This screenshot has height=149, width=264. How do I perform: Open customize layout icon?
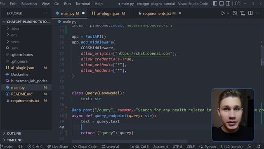238,4
